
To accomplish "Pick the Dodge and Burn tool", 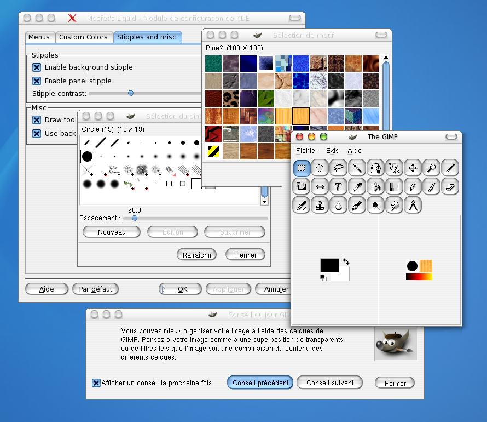I will pyautogui.click(x=376, y=206).
